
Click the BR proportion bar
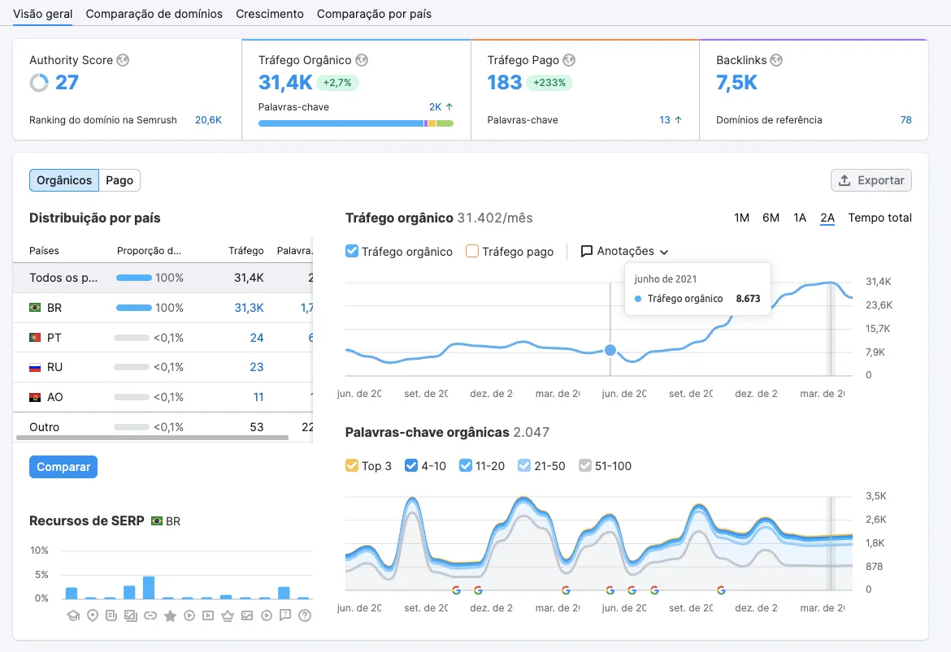[133, 308]
